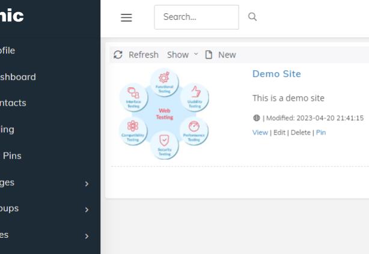Open the Pins sidebar item
The width and height of the screenshot is (369, 254).
pos(12,156)
